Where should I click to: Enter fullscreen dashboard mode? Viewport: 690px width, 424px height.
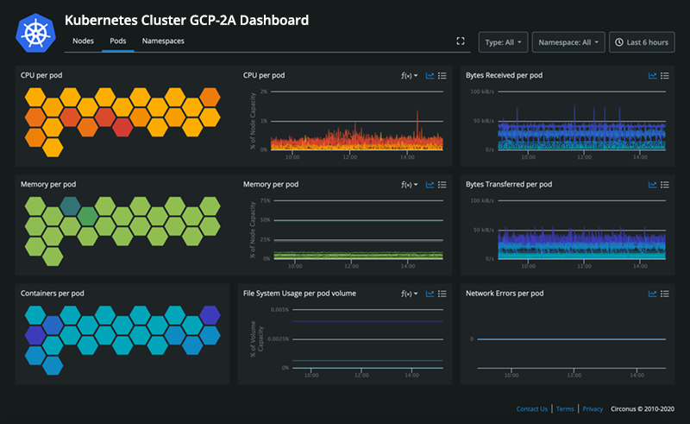click(x=461, y=41)
